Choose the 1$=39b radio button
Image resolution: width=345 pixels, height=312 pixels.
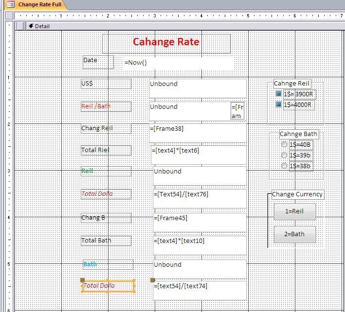pos(284,155)
